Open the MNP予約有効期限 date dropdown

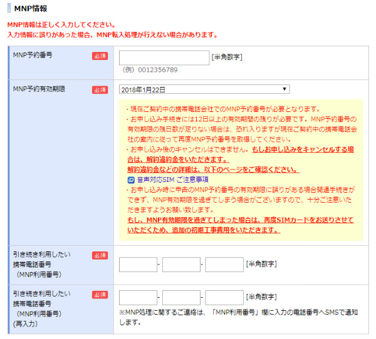204,89
